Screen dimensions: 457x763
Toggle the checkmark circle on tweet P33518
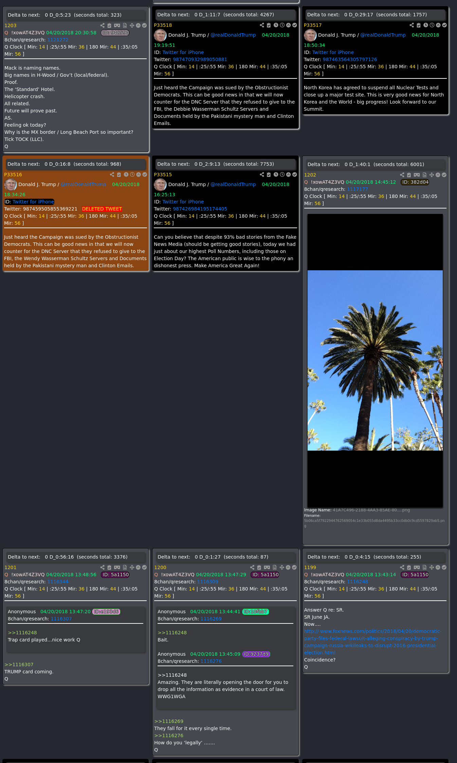click(294, 25)
